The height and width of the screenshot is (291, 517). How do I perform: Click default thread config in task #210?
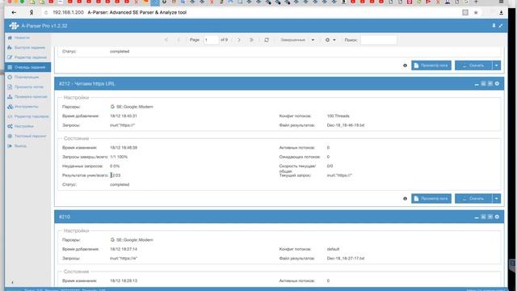click(x=333, y=249)
